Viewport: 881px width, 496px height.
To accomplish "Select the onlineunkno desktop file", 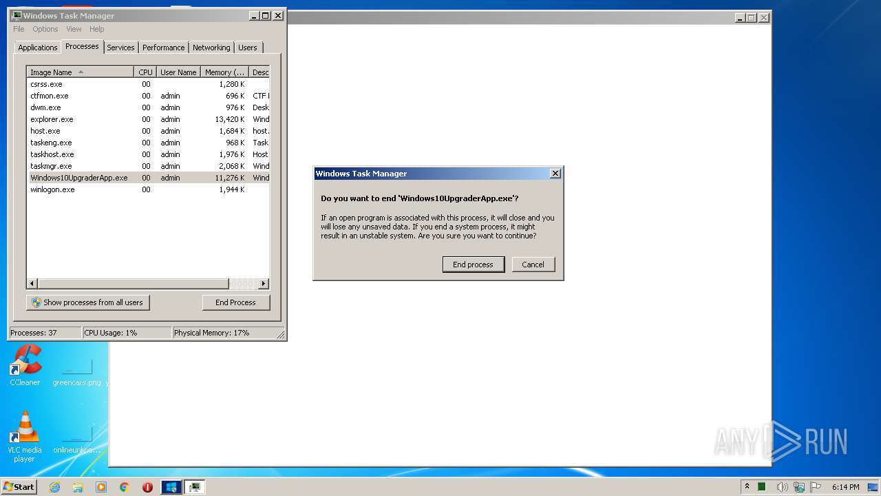I will tap(76, 440).
